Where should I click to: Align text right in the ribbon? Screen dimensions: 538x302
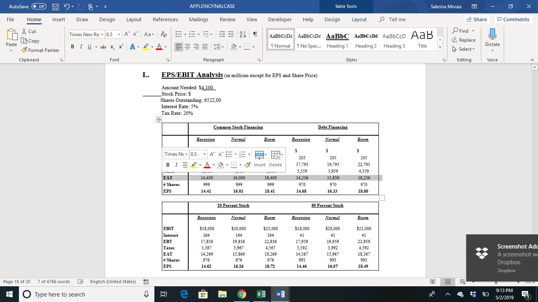click(x=196, y=47)
